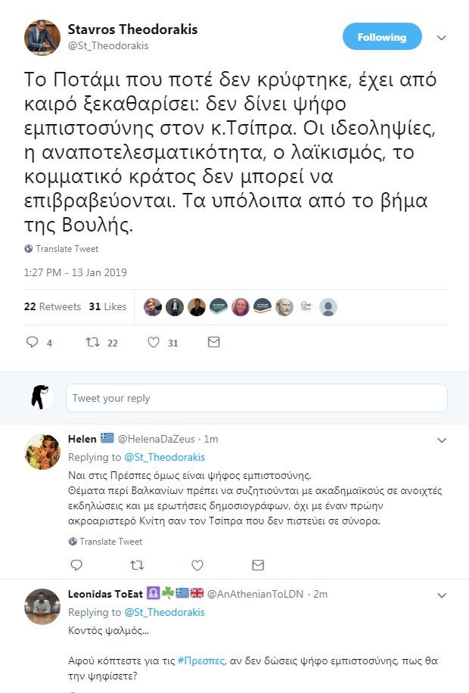The height and width of the screenshot is (693, 469).
Task: Open the 22 Retweets list
Action: pyautogui.click(x=52, y=306)
